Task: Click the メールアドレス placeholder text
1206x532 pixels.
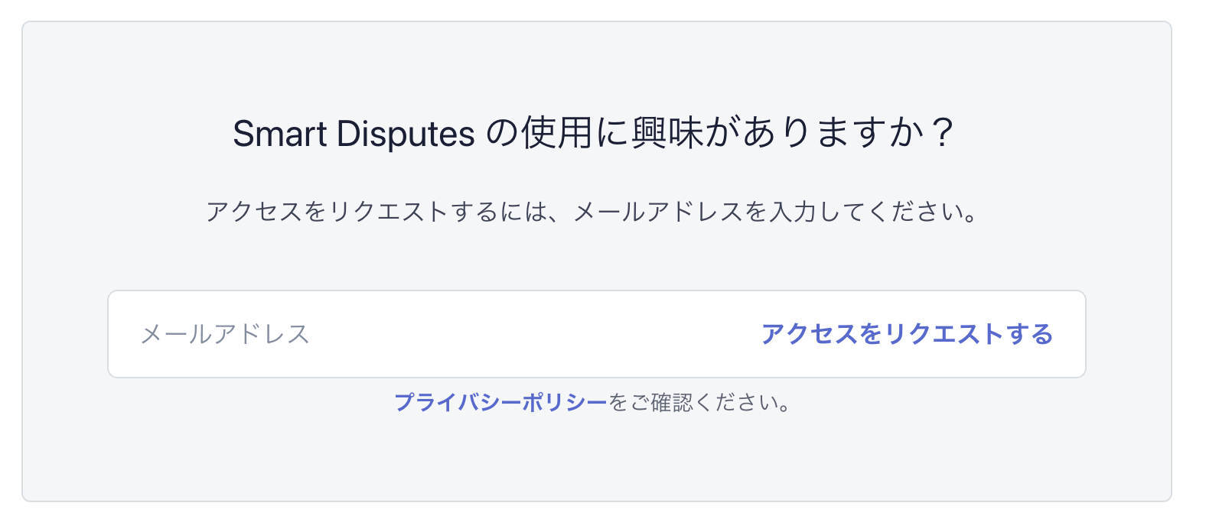Action: tap(225, 334)
